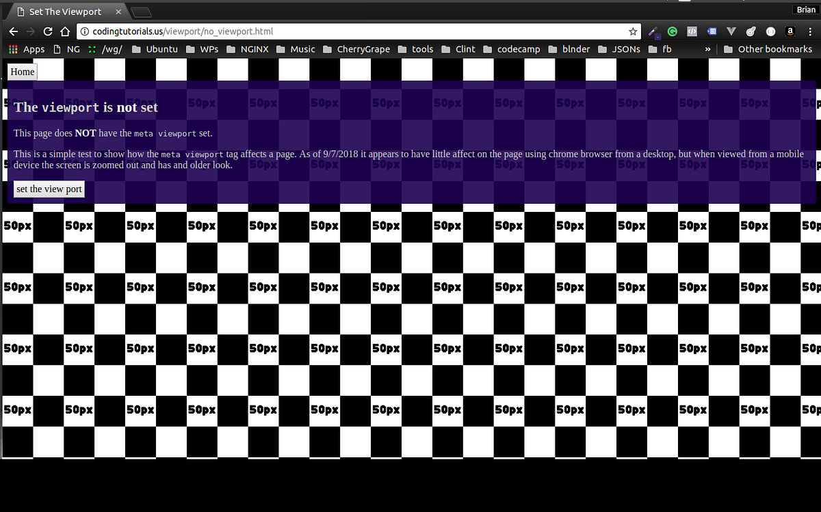
Task: Open the Grammarly extension
Action: pos(672,31)
